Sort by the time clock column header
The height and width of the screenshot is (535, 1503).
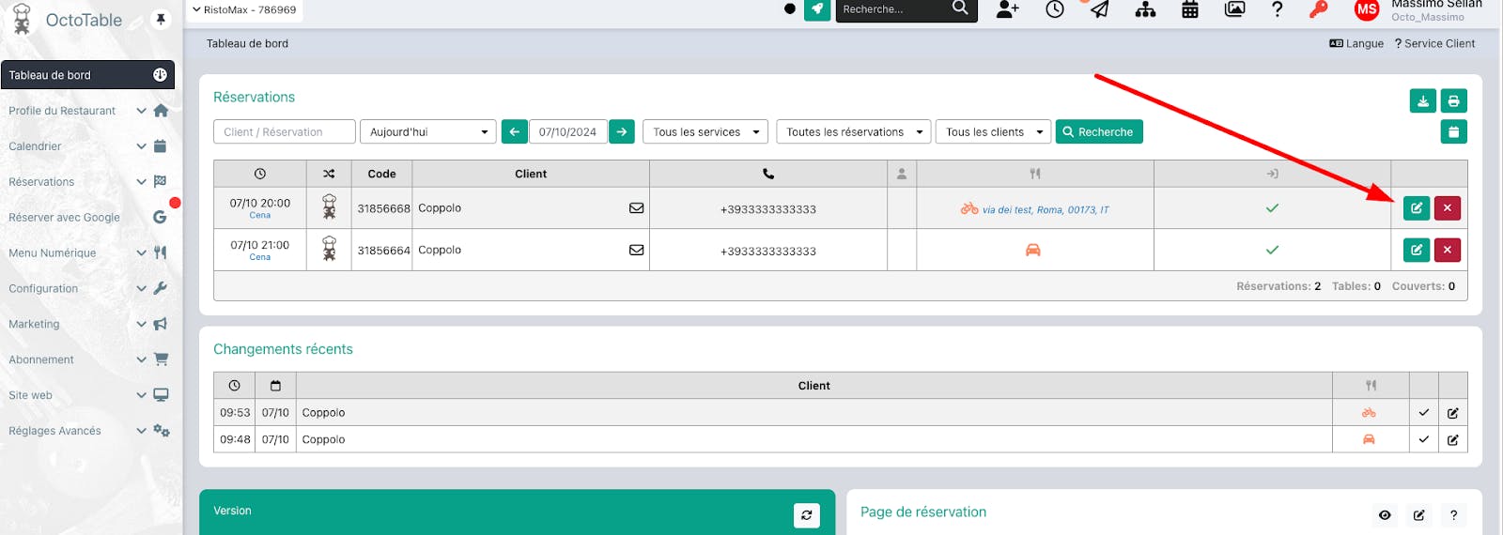[260, 174]
